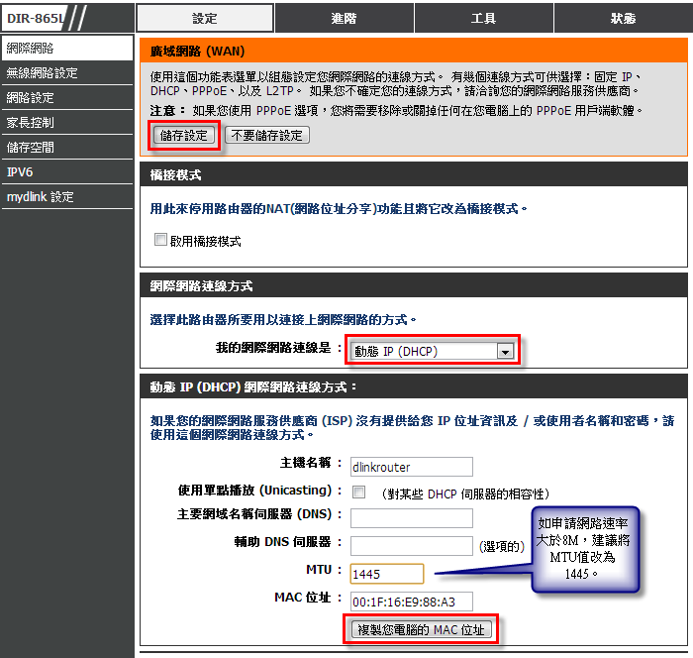This screenshot has height=658, width=693.
Task: Open 無線網路設定 in the sidebar
Action: point(66,72)
